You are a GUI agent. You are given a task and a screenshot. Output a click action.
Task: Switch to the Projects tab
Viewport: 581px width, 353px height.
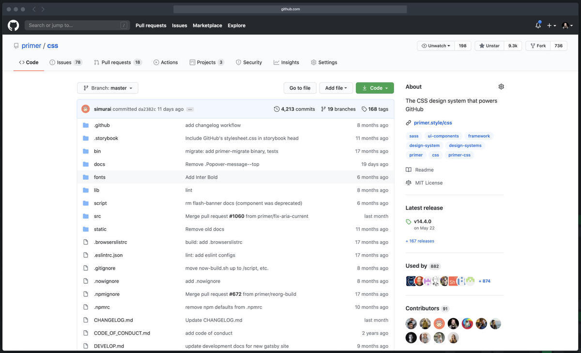(207, 62)
